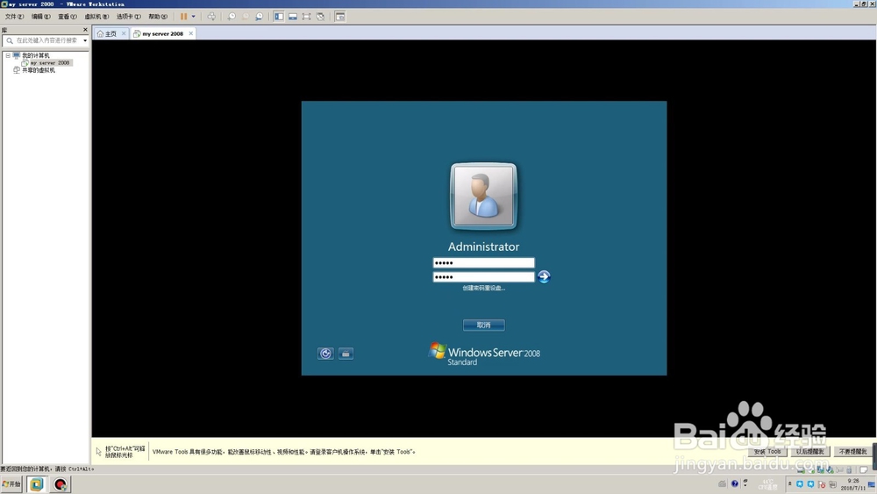Enter full screen mode via toolbar icon
877x494 pixels.
[x=306, y=16]
